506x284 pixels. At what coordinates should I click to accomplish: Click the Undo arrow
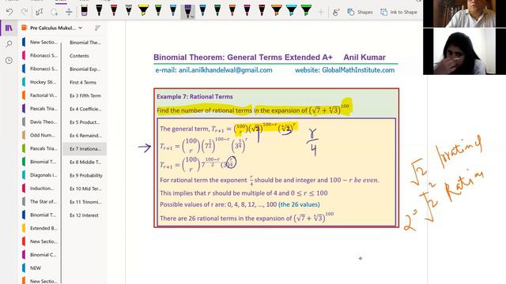click(9, 13)
